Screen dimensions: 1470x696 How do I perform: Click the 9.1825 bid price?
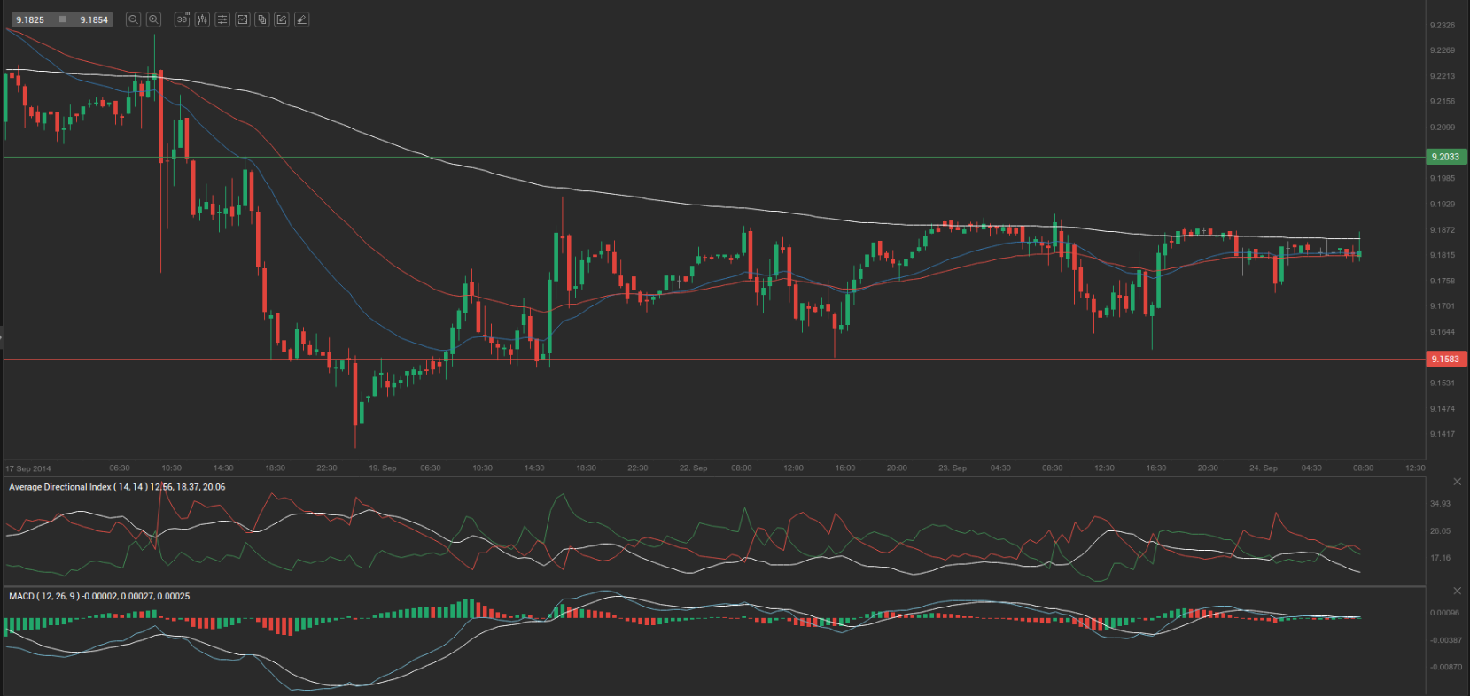30,19
